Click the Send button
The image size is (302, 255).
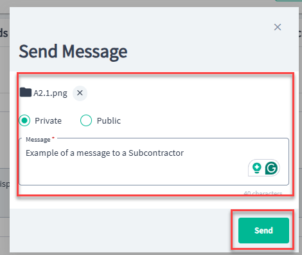(263, 231)
